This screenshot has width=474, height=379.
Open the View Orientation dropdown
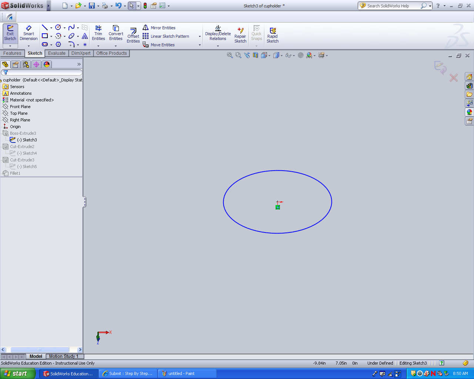coord(269,56)
